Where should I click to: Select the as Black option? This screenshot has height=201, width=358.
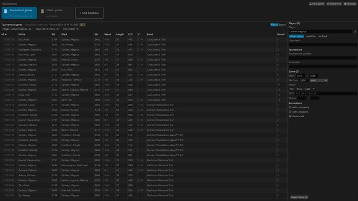click(x=323, y=36)
